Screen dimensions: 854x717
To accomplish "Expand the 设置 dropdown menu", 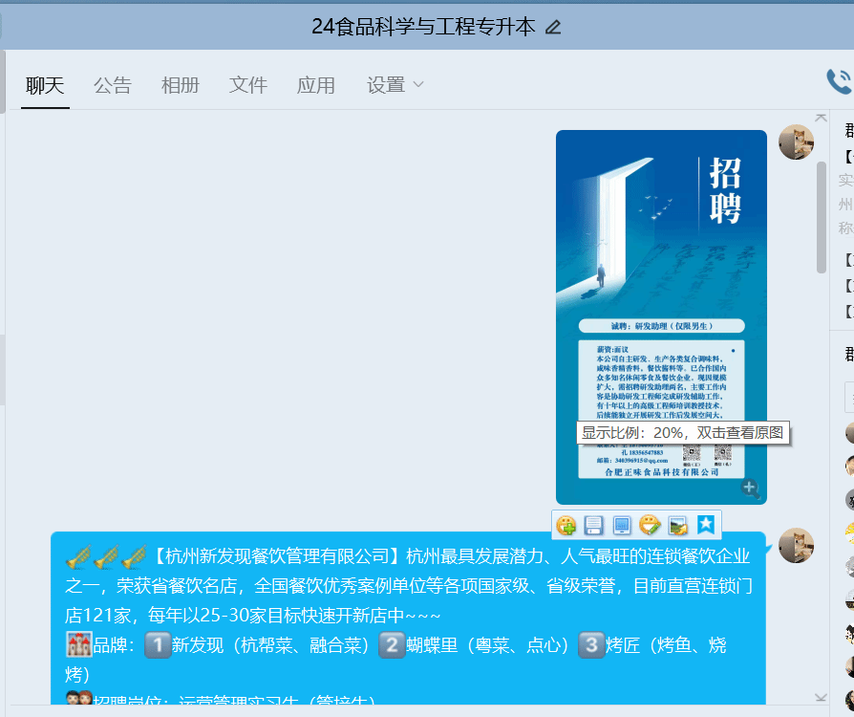I will tap(395, 85).
